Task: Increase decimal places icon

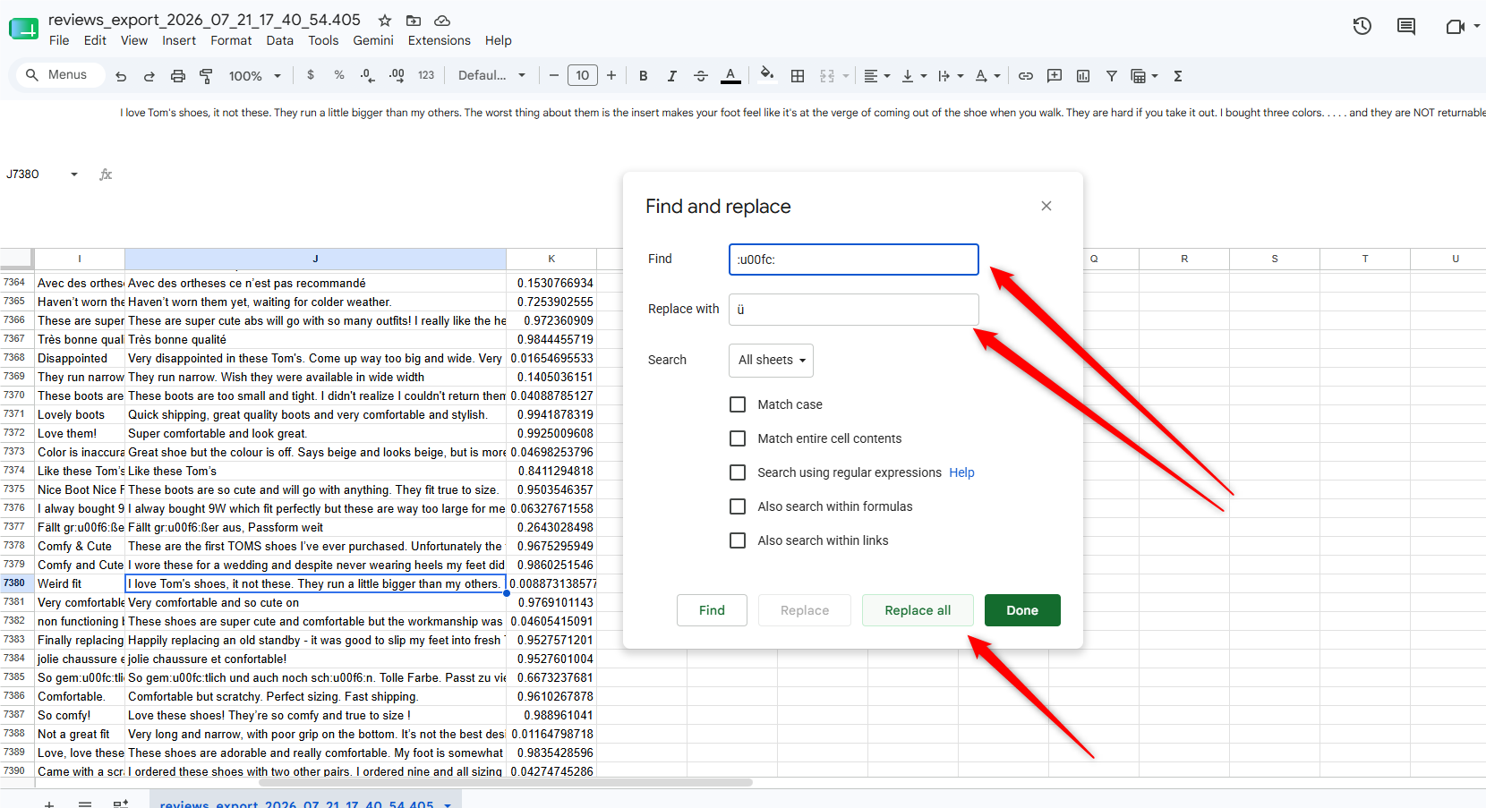Action: [x=397, y=75]
